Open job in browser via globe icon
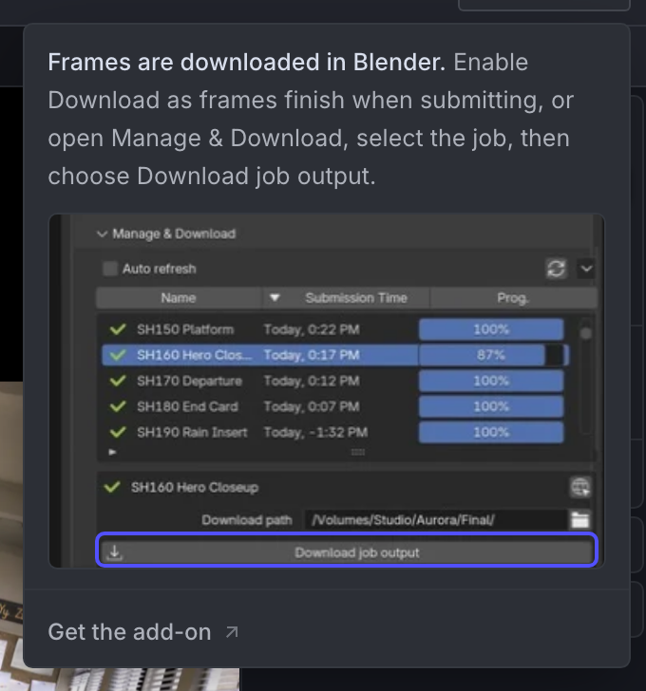Image resolution: width=646 pixels, height=691 pixels. [x=580, y=487]
